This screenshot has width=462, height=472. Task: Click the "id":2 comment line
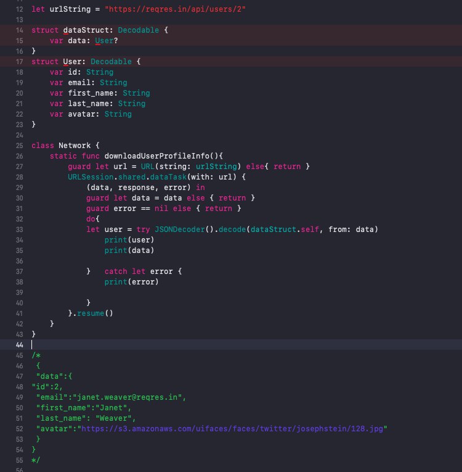[47, 387]
